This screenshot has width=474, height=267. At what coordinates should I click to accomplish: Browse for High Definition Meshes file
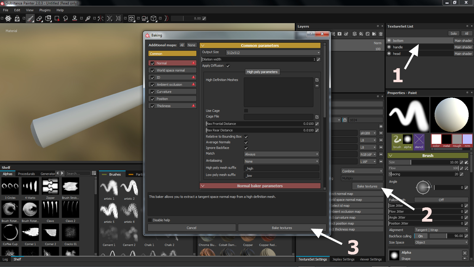(x=317, y=80)
